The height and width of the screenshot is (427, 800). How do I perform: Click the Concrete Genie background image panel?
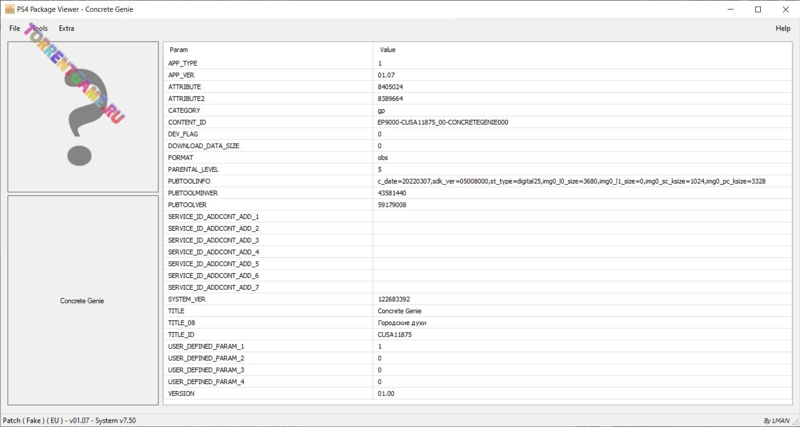(x=83, y=301)
